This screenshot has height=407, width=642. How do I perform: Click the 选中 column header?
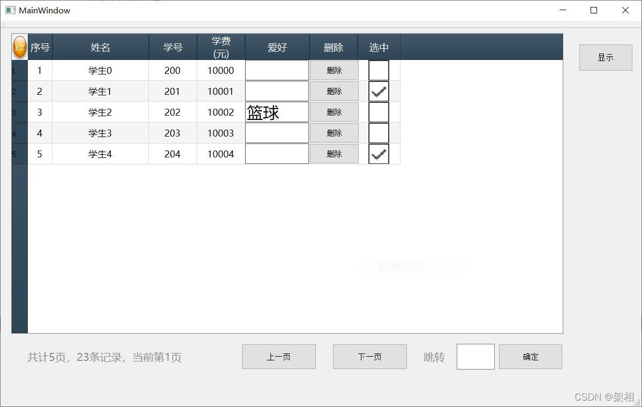click(379, 47)
